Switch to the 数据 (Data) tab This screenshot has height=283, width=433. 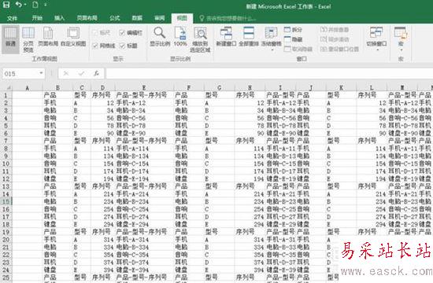(x=137, y=18)
